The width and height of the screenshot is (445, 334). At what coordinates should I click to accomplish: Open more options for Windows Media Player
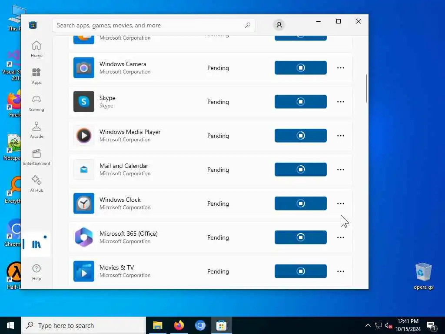pos(341,136)
